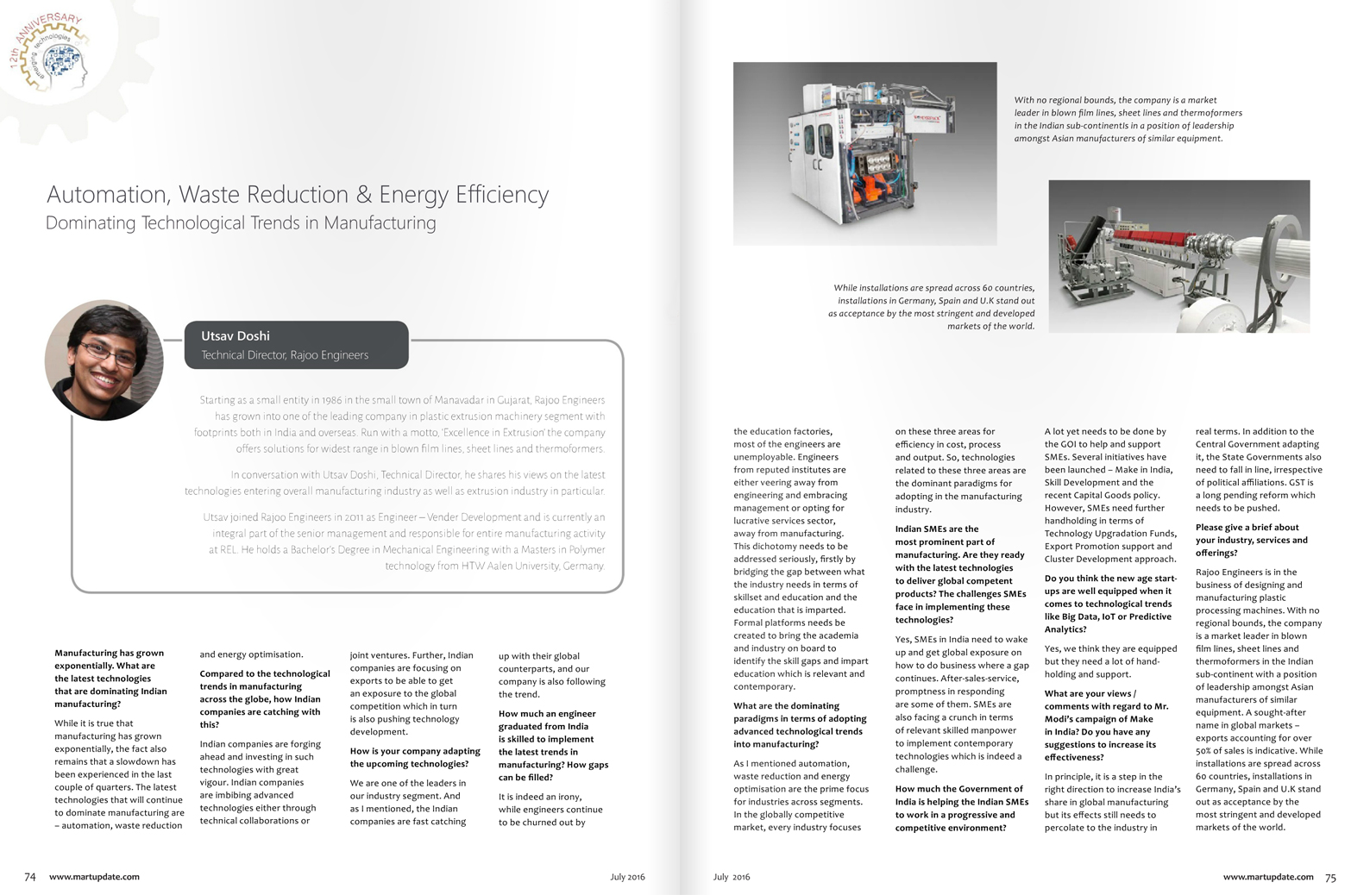Click answer starting "While it is true that"
Screen dimensions: 1351x895
tap(119, 774)
